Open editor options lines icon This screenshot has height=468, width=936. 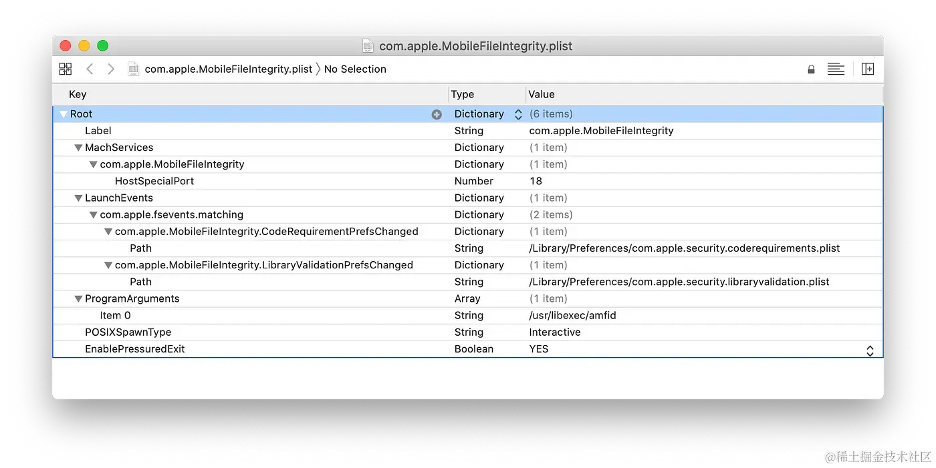coord(836,69)
